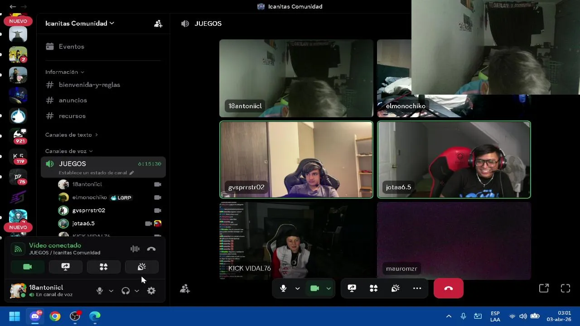Open more options ellipsis in call bar

click(x=417, y=288)
